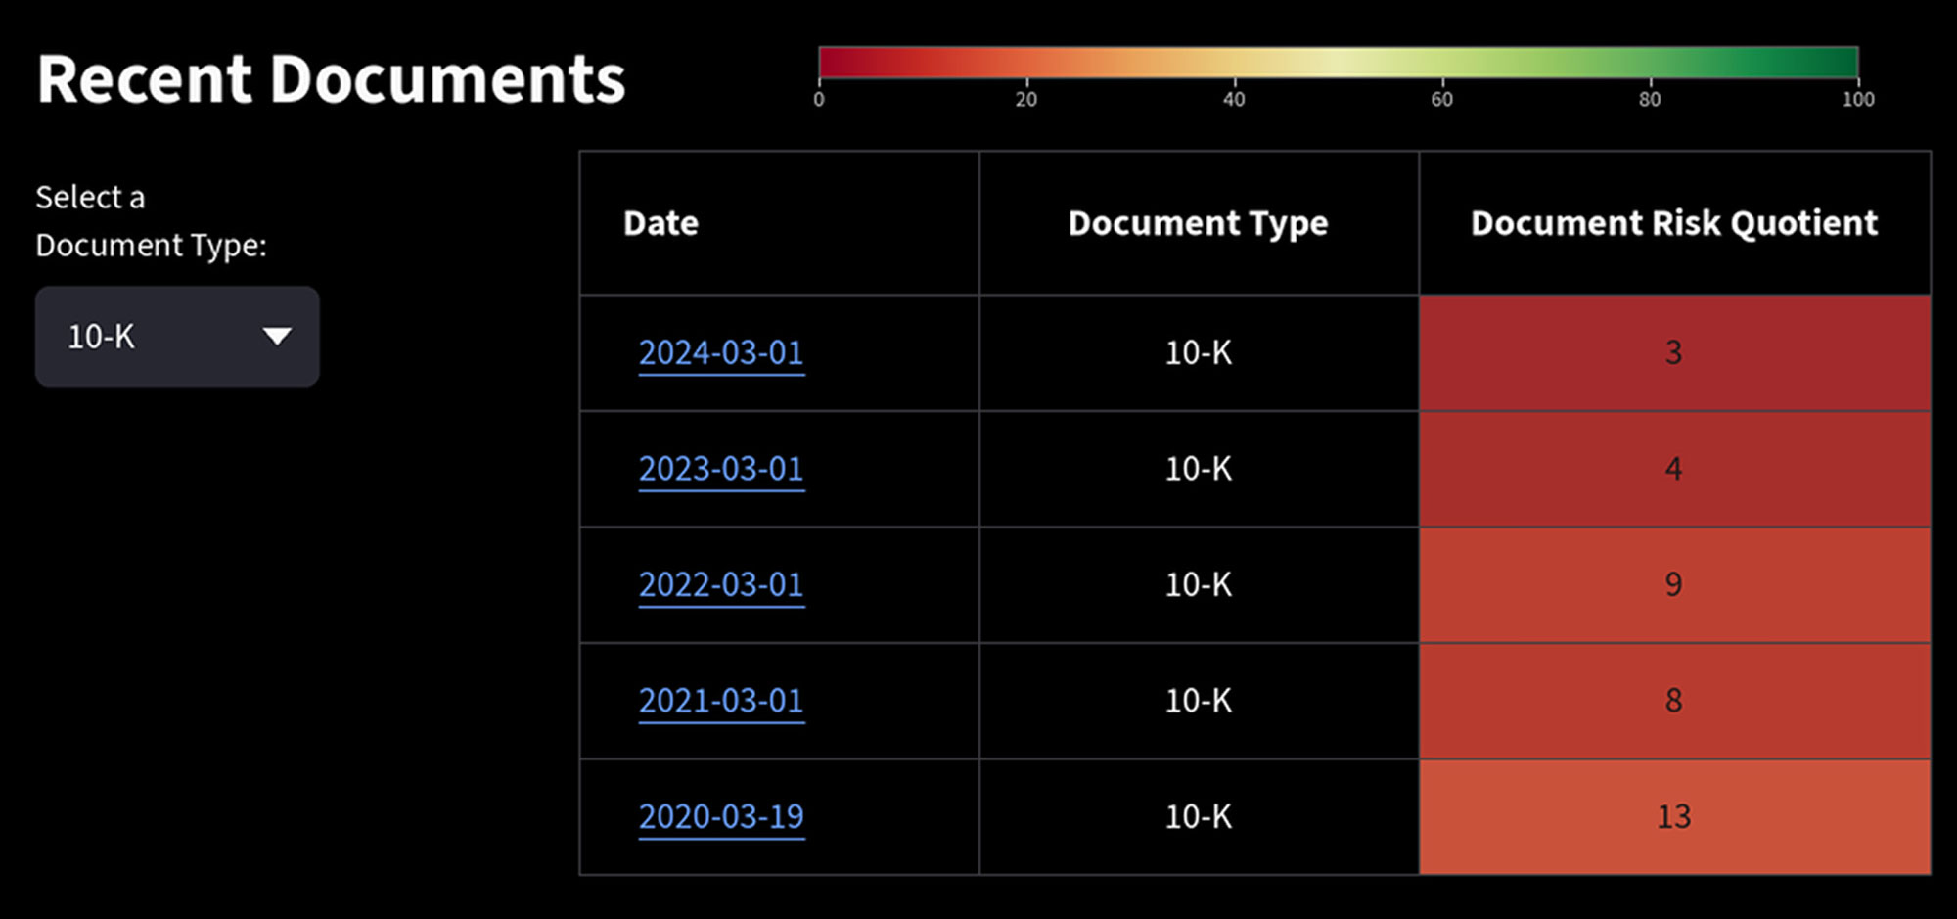This screenshot has width=1957, height=919.
Task: Select the risk quotient cell showing 8
Action: 1674,701
